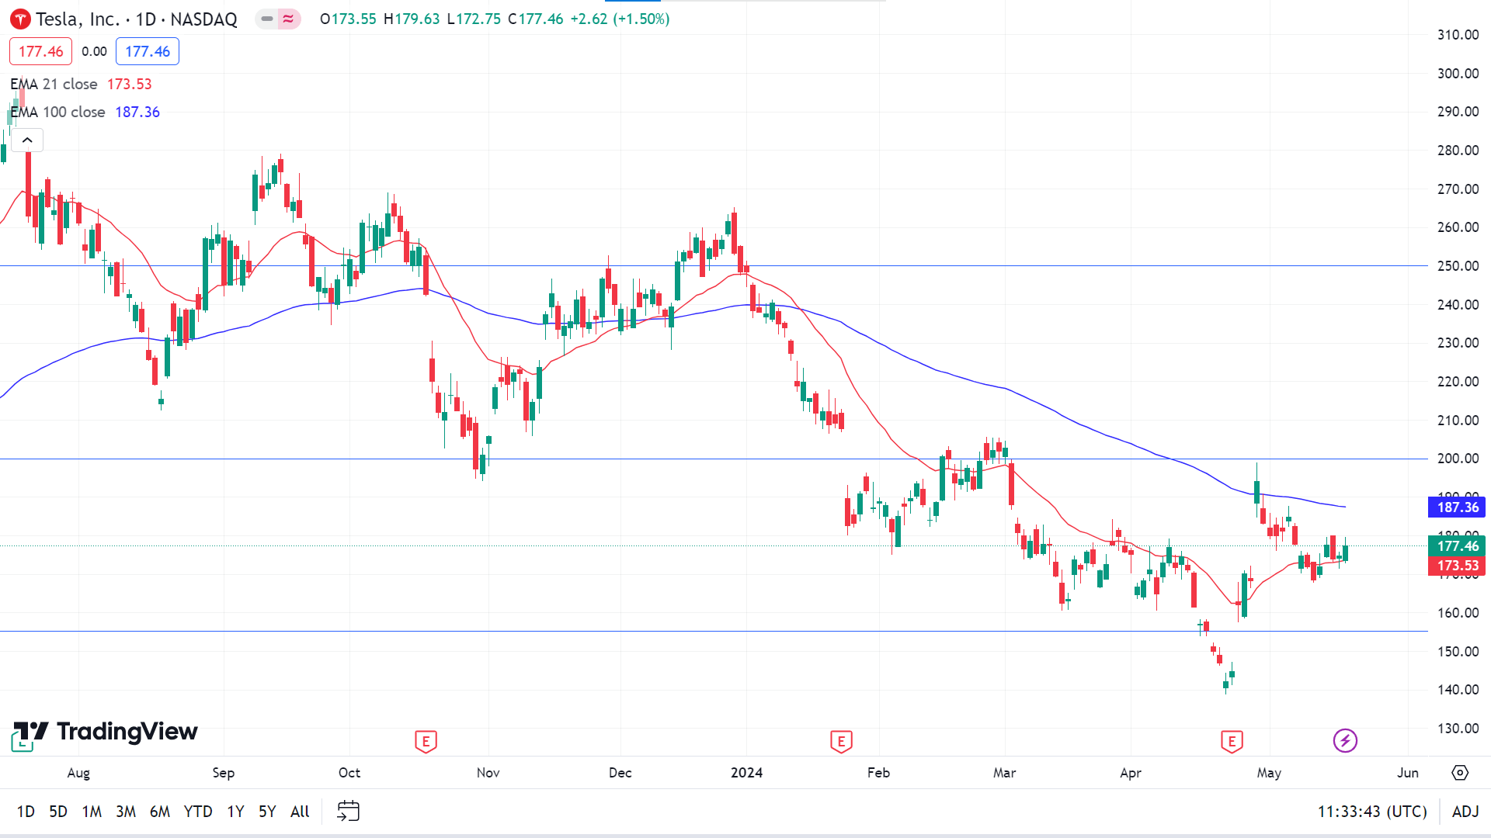This screenshot has height=838, width=1491.
Task: Click the 187.36 EMA 100 price label
Action: pos(1457,507)
